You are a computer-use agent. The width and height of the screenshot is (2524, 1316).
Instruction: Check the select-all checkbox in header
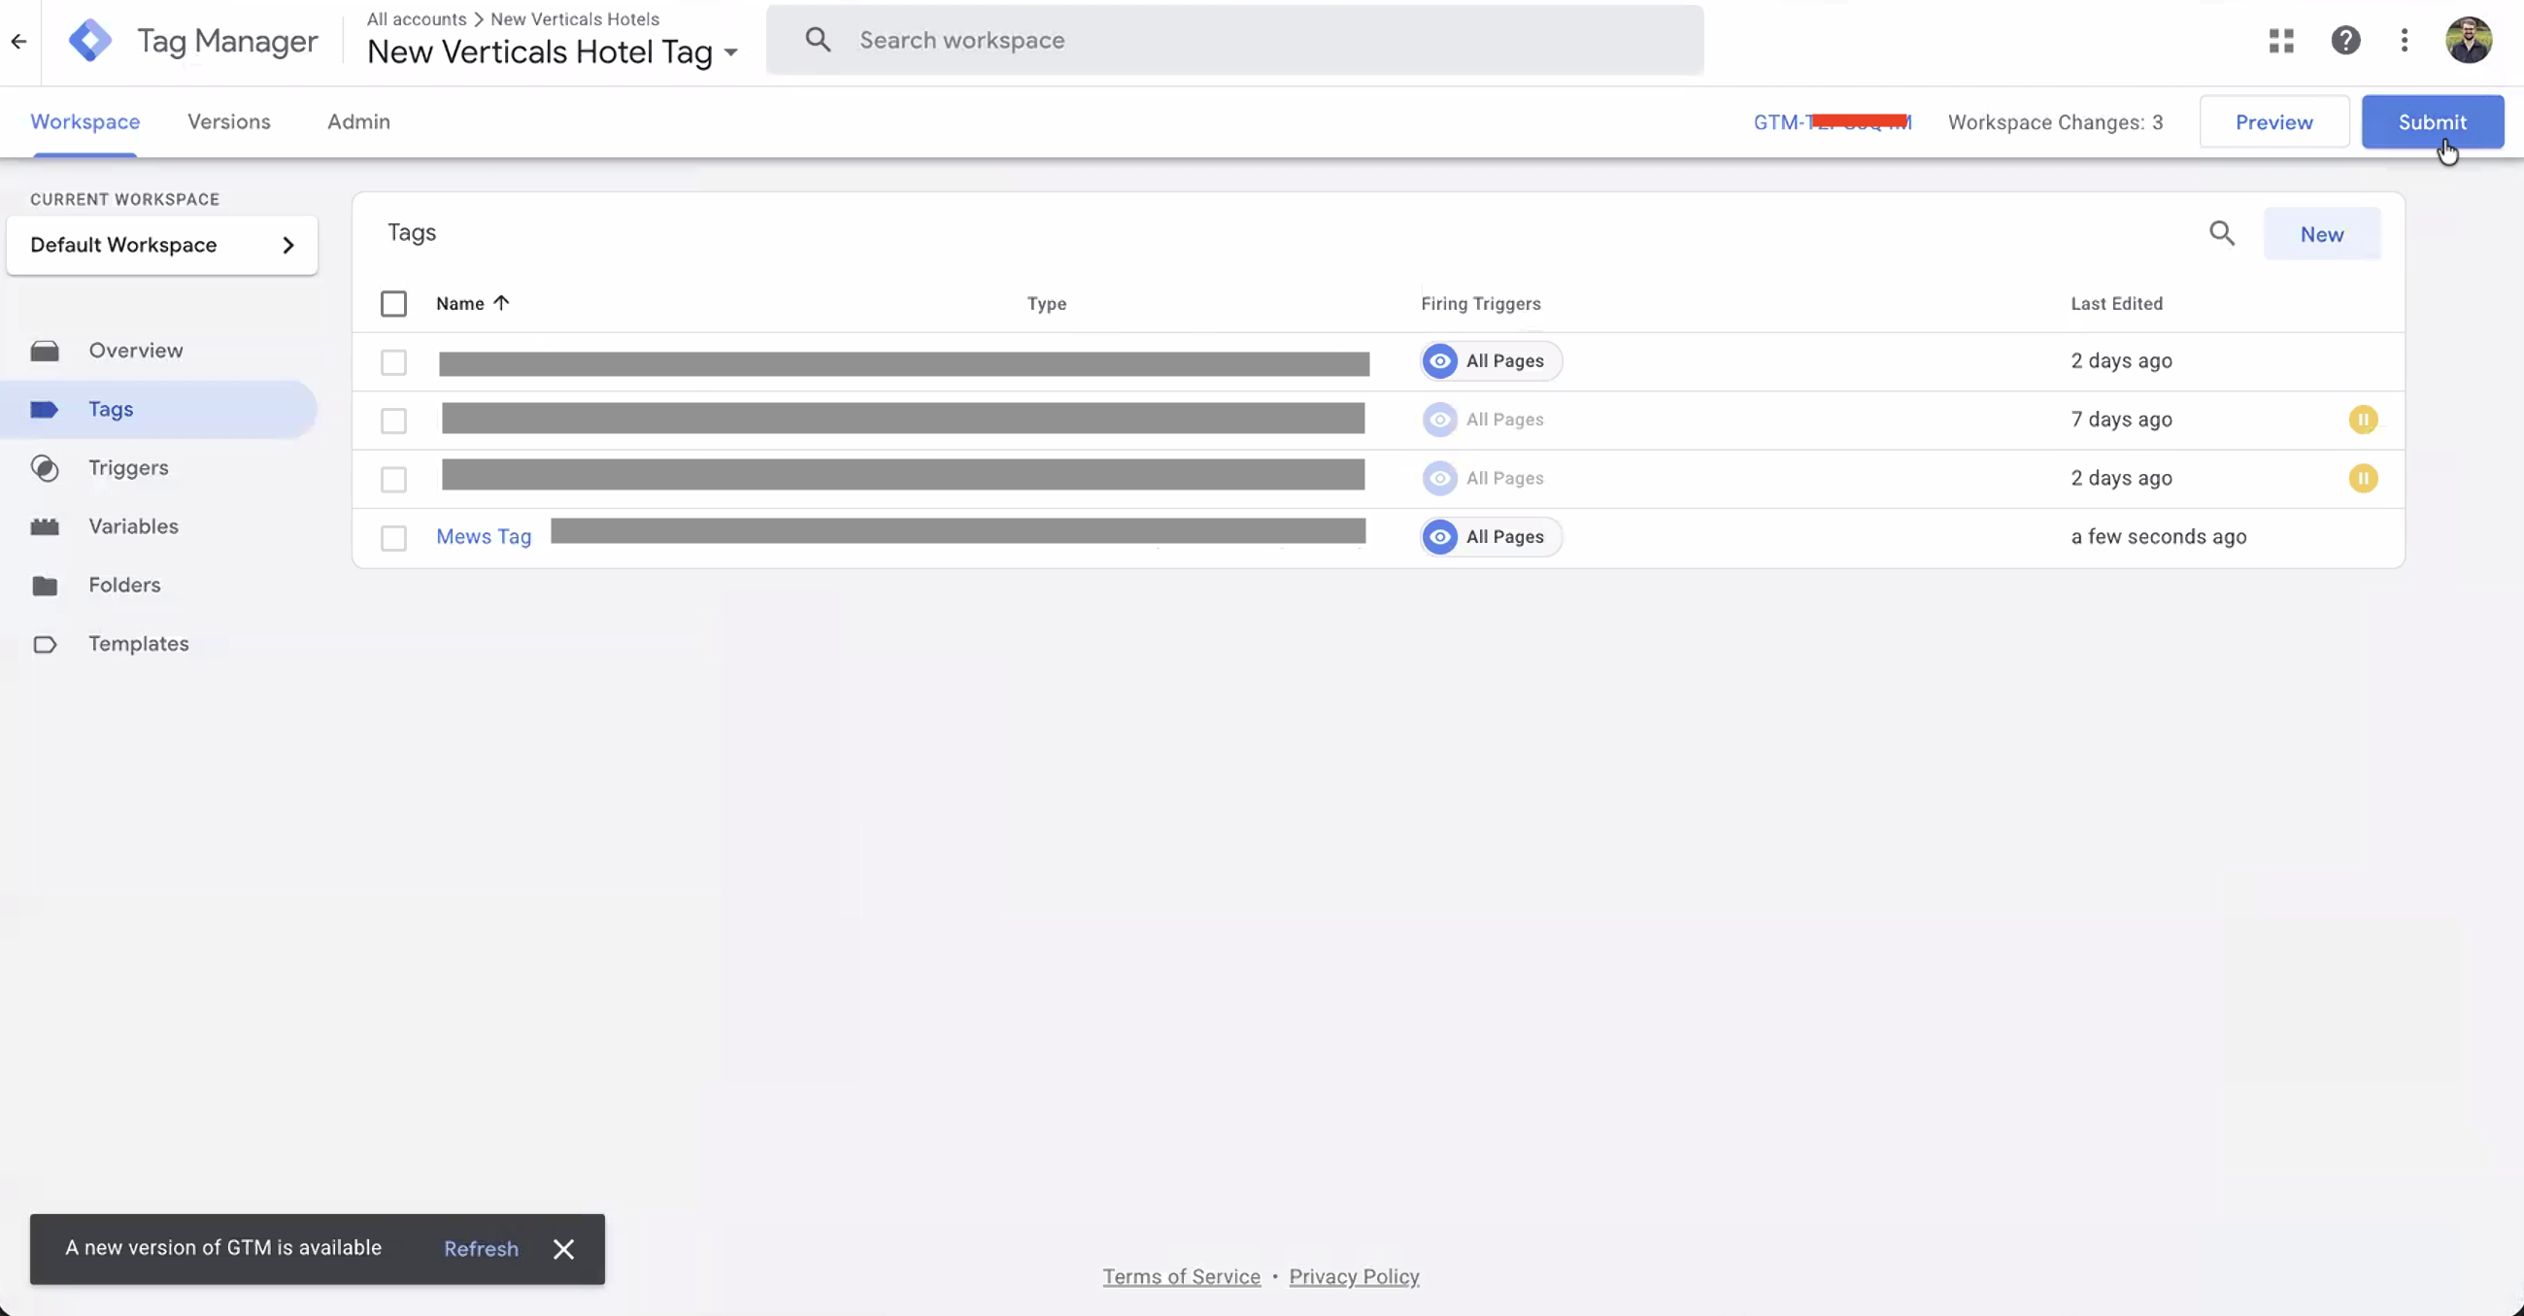[x=393, y=304]
